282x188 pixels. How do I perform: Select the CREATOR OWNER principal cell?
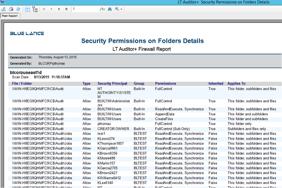(x=113, y=129)
